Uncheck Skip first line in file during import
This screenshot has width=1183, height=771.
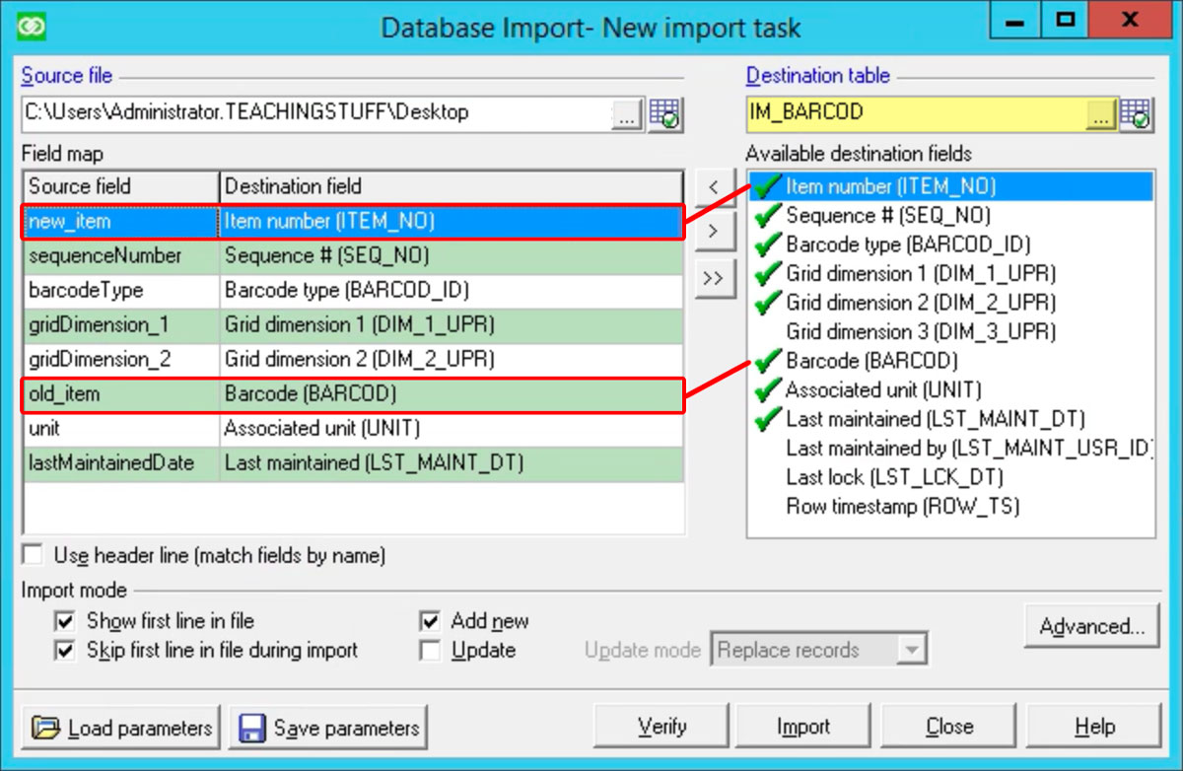pyautogui.click(x=65, y=650)
